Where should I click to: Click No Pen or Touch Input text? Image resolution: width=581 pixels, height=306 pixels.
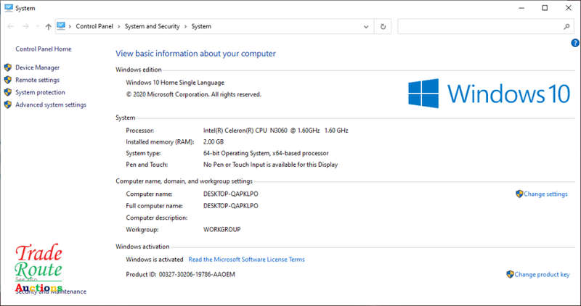[270, 165]
